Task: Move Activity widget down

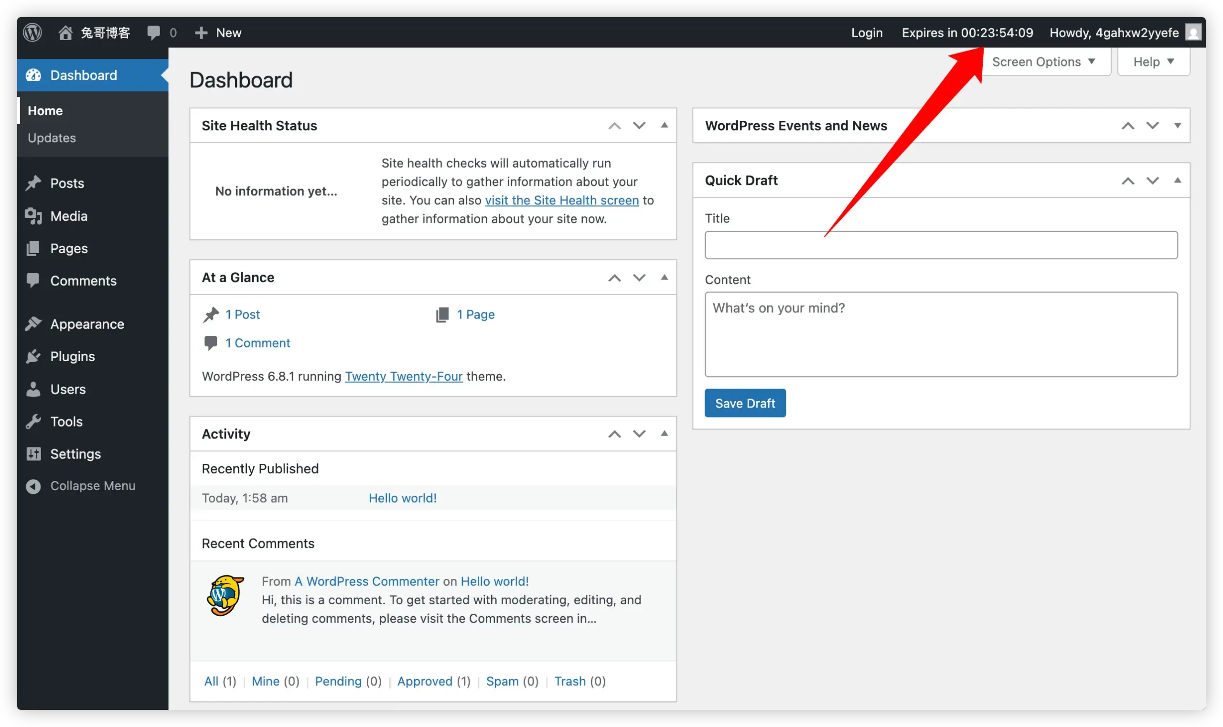Action: tap(639, 434)
